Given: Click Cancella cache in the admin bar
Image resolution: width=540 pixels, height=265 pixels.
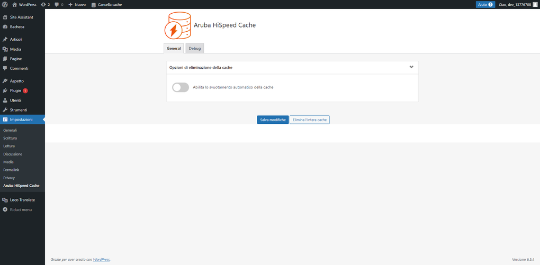Looking at the screenshot, I should pyautogui.click(x=106, y=4).
